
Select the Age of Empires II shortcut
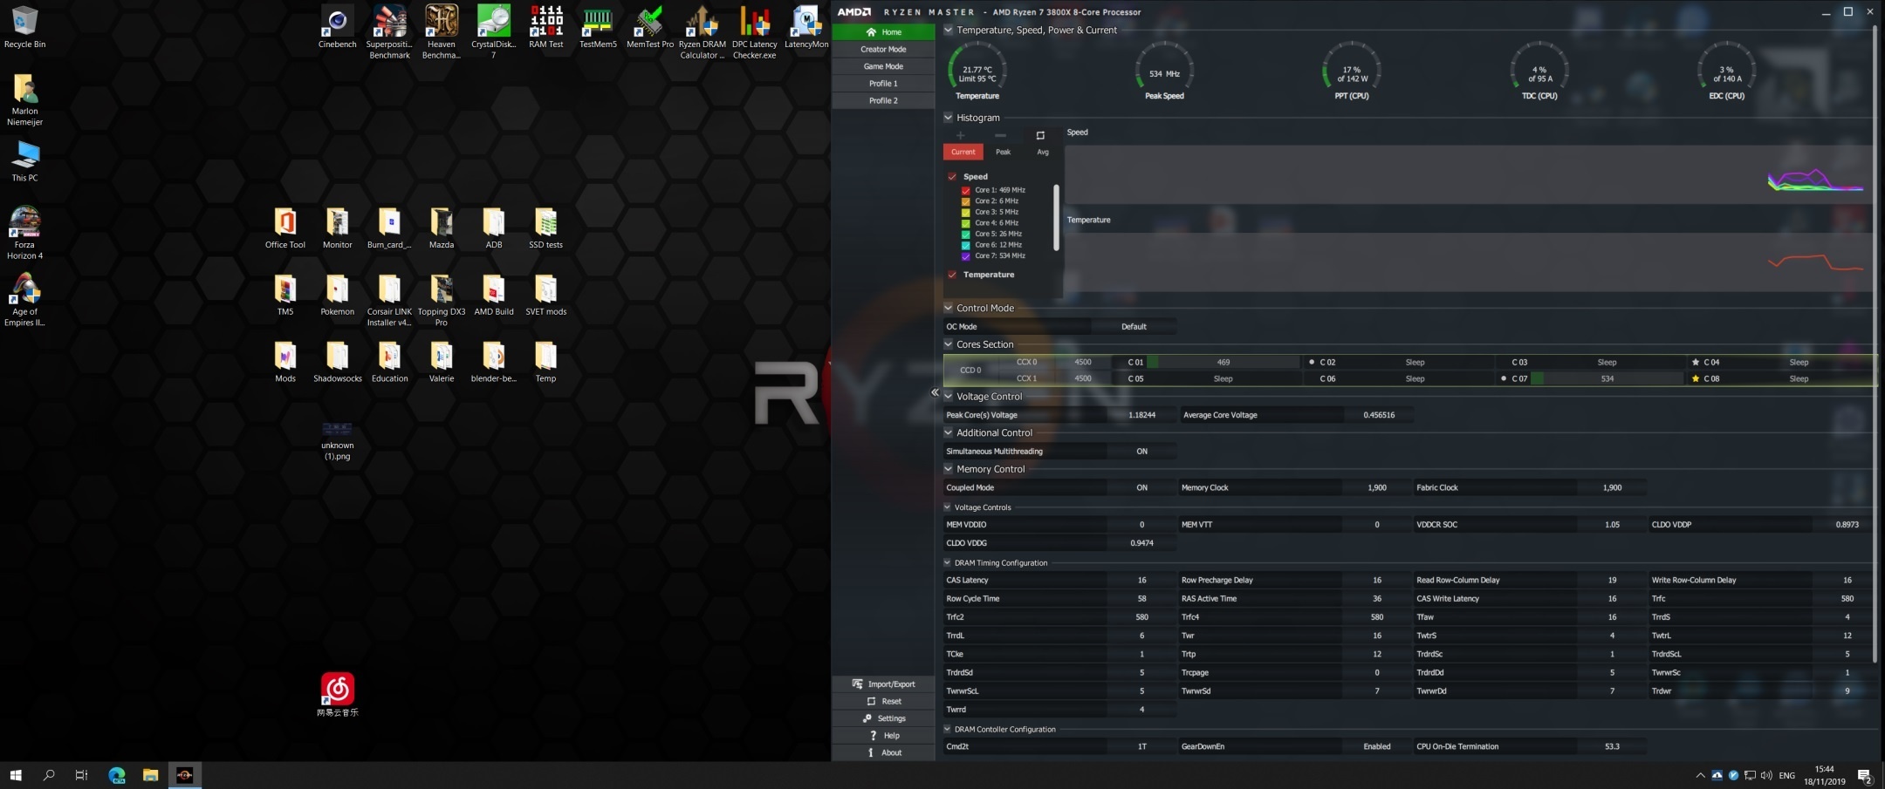click(x=24, y=300)
